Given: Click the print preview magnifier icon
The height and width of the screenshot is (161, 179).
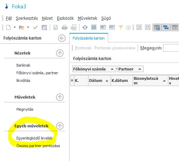Looking at the screenshot, I should 56,27.
